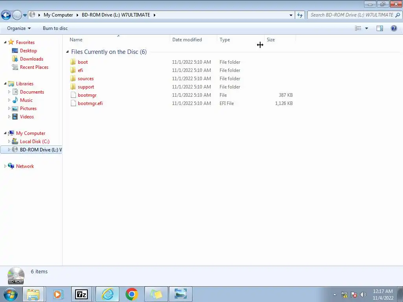Open the Organize menu
The height and width of the screenshot is (302, 403).
19,28
